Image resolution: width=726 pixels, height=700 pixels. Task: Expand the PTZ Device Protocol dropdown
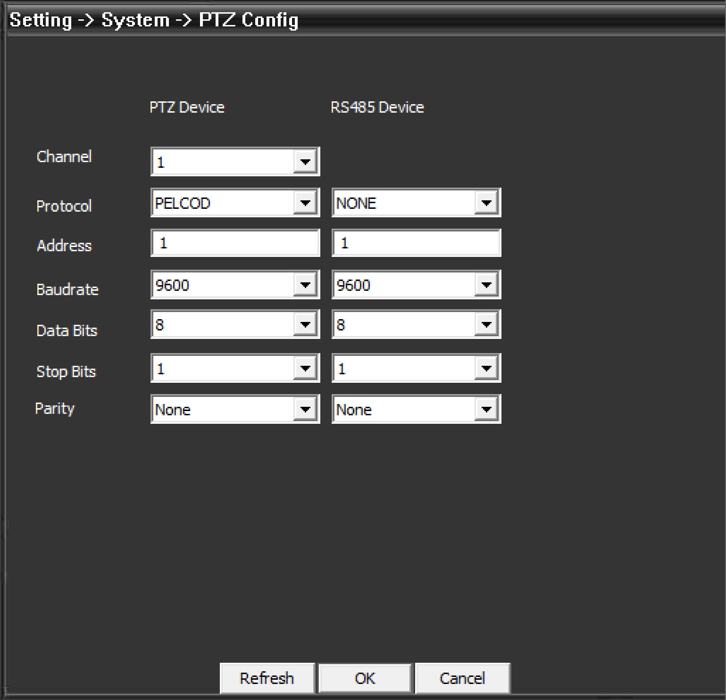(305, 203)
